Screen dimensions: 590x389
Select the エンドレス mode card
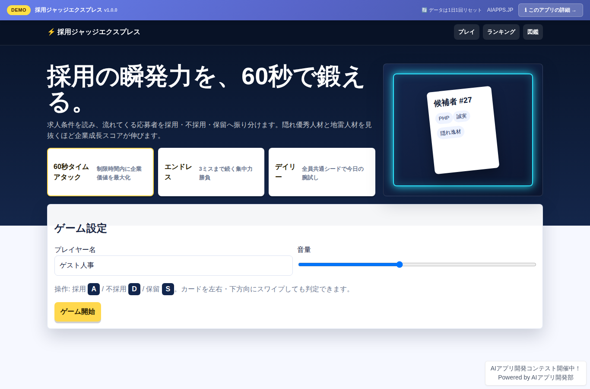click(211, 172)
